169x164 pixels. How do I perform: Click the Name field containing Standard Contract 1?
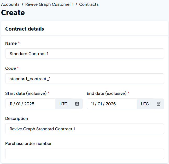[x=84, y=54]
